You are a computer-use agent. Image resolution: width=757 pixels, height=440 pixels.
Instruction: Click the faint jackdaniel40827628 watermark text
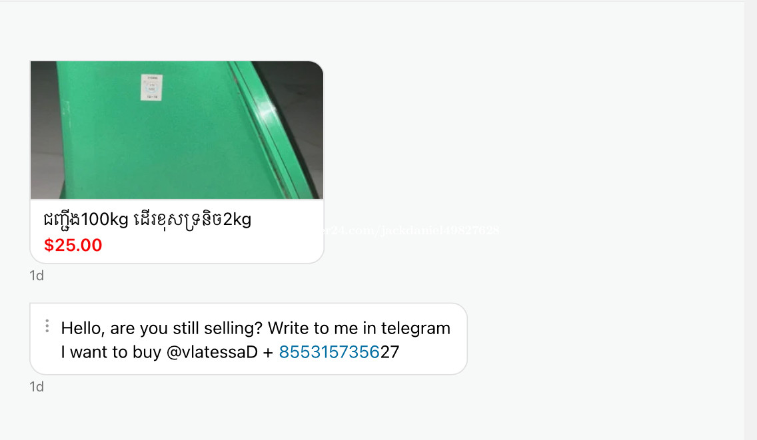[x=440, y=230]
